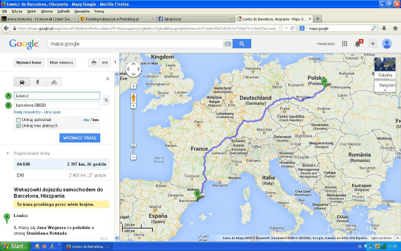Click marker B at Barcelona on map

click(197, 195)
